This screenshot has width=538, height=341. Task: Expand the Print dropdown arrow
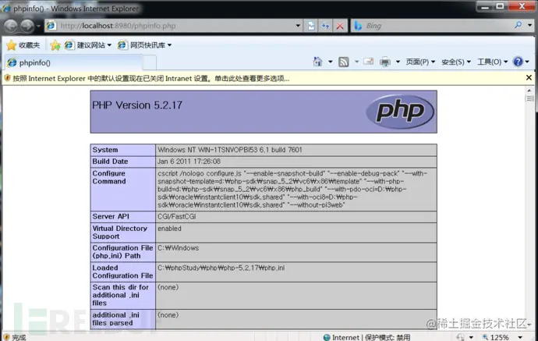[398, 62]
